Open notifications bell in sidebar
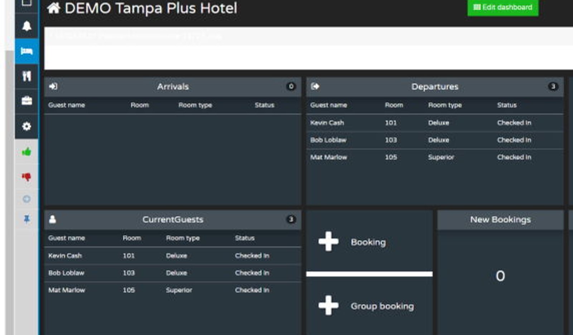Viewport: 573px width, 335px height. pos(27,26)
